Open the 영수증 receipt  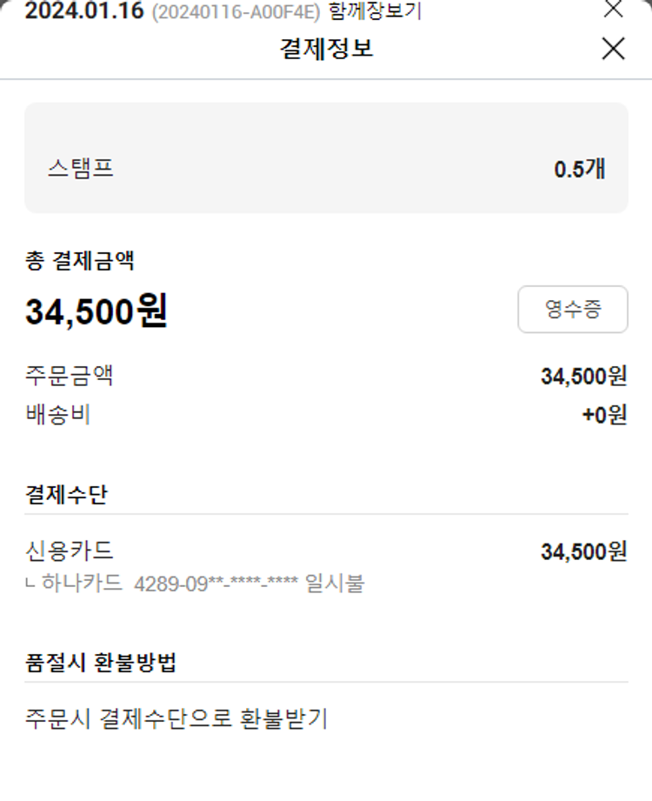coord(572,310)
